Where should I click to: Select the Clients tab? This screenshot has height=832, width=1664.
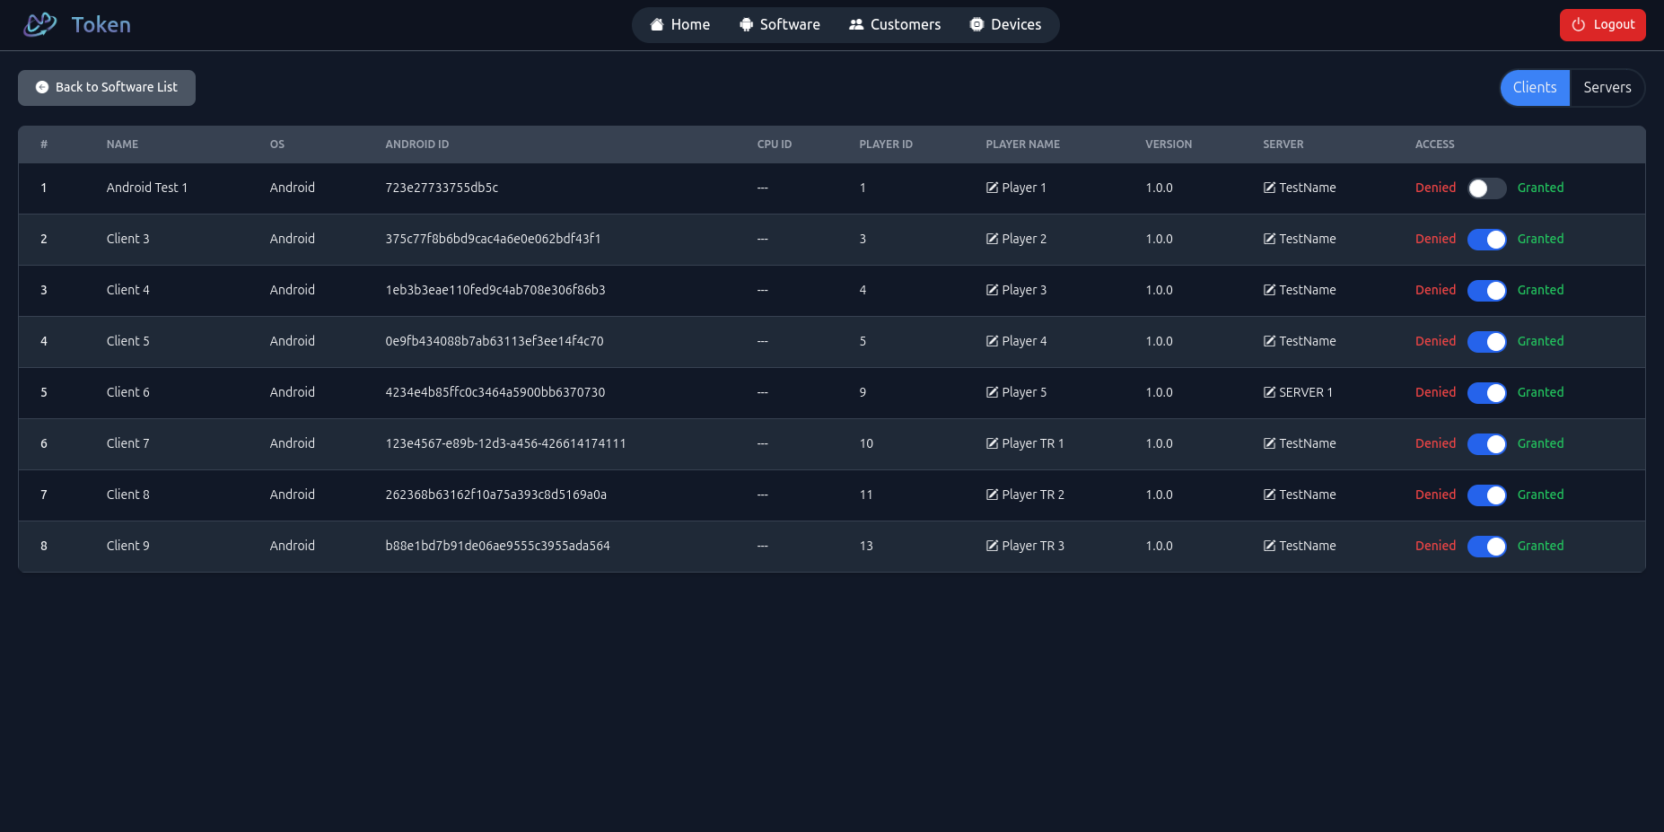1535,88
